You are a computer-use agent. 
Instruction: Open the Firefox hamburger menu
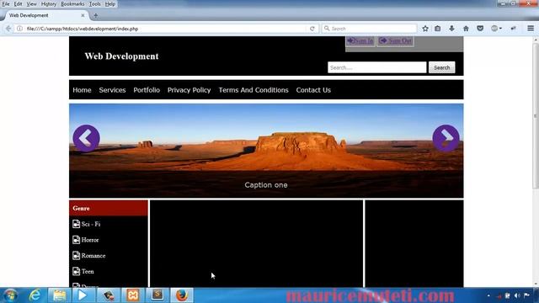(x=531, y=29)
